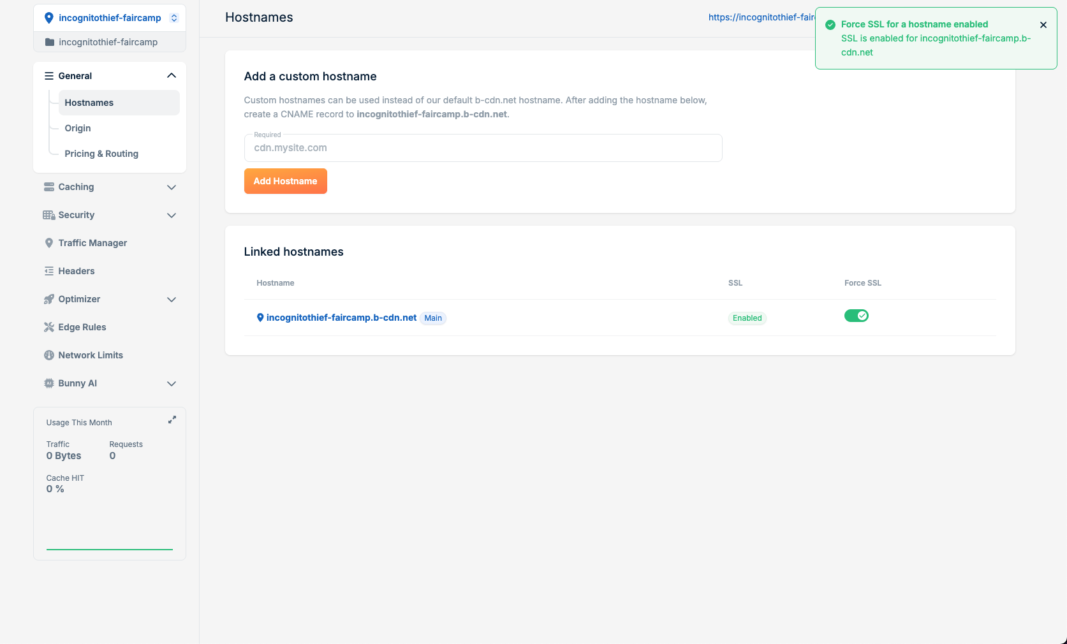Click the Cache HIT 0 % value
The image size is (1067, 644).
[x=55, y=489]
